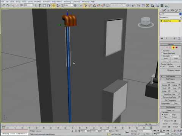The width and height of the screenshot is (182, 136).
Task: Click the Play Animation button
Action: click(x=161, y=131)
